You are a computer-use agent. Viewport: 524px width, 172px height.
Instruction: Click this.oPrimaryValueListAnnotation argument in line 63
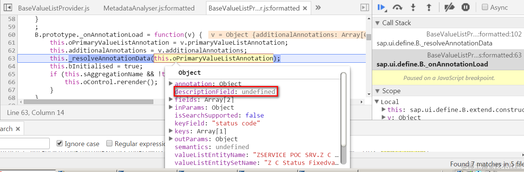tap(214, 58)
